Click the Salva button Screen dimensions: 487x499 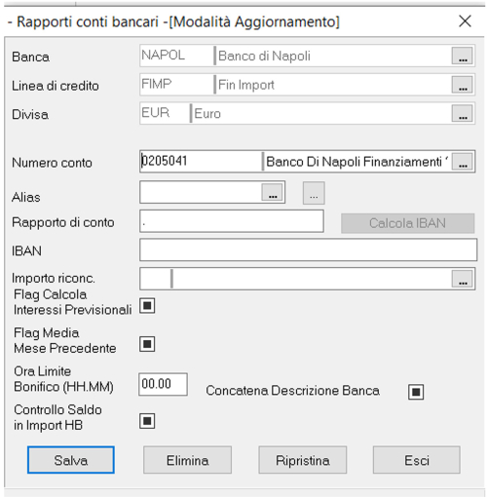71,460
